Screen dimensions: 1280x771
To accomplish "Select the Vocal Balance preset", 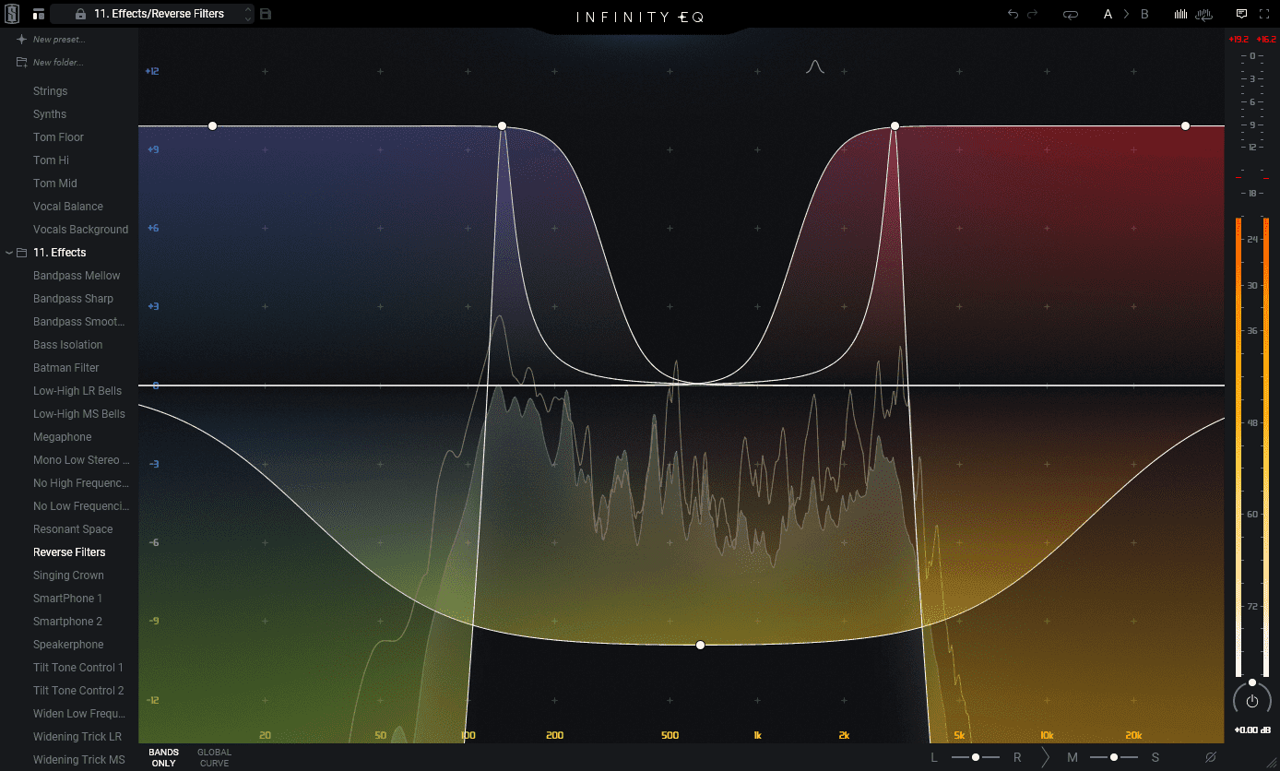I will [68, 207].
